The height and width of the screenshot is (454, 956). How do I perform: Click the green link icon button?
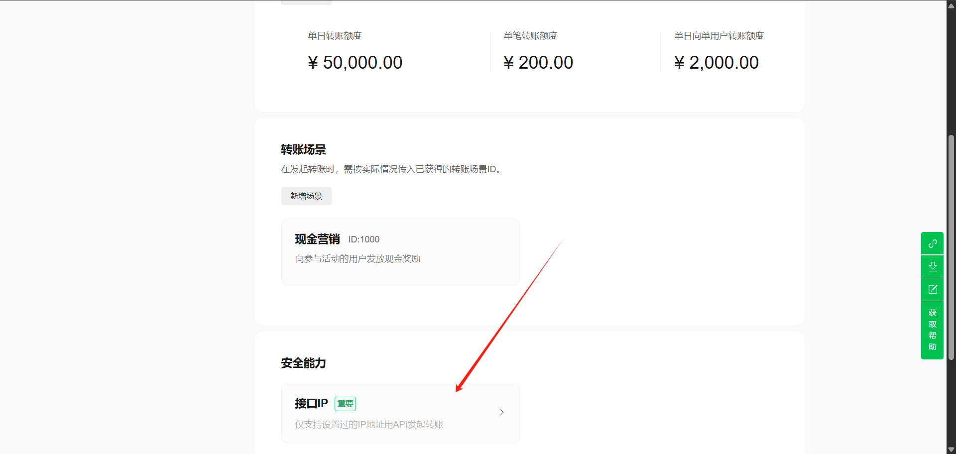tap(932, 243)
